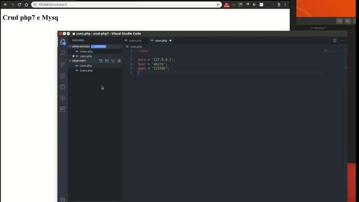This screenshot has height=202, width=359.
Task: Click the Split Editor icon in VS Code
Action: (x=335, y=40)
